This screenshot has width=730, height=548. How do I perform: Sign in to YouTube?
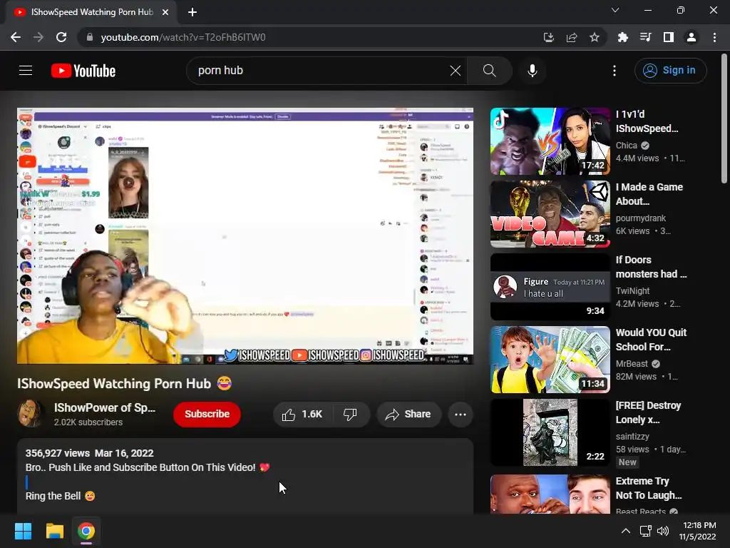click(670, 71)
